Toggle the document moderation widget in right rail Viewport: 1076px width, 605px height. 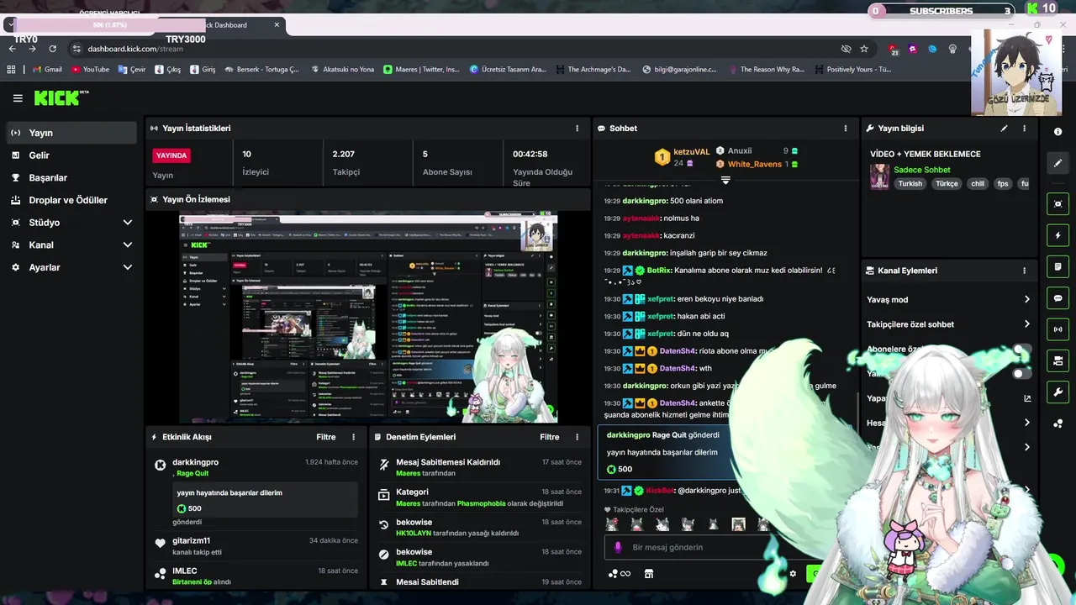[x=1058, y=266]
